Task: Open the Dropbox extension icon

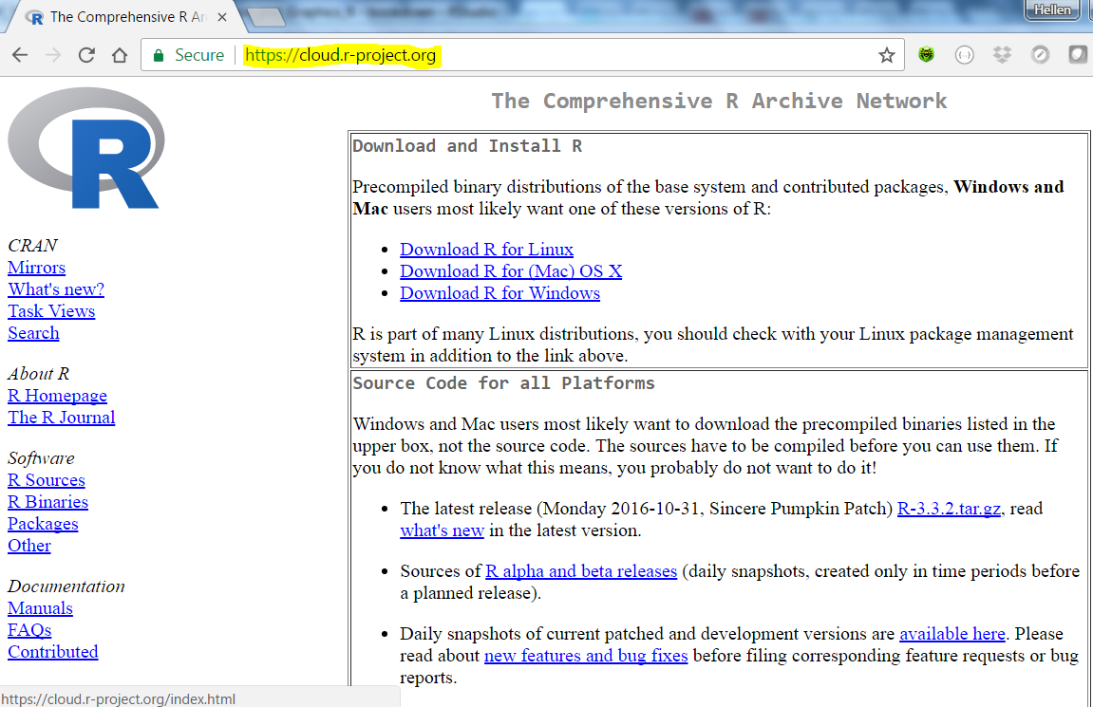Action: (1003, 54)
